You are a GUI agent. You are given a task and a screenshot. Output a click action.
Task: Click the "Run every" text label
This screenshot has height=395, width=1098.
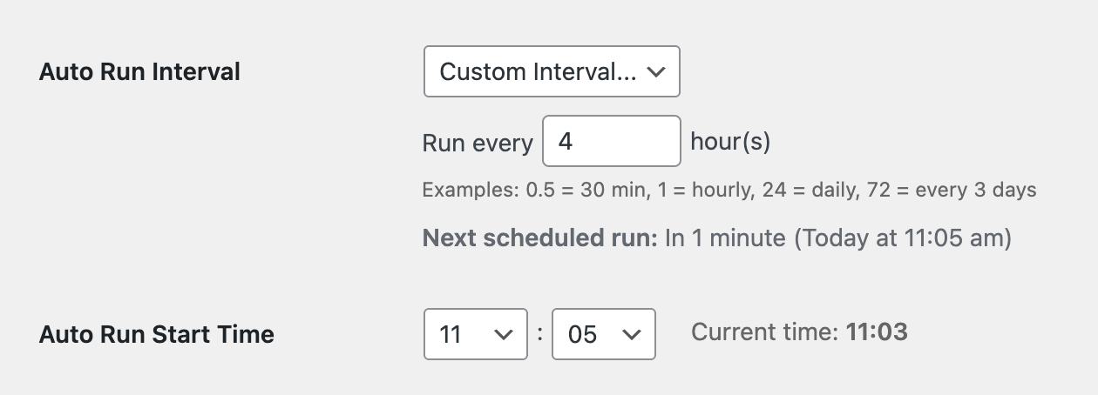pyautogui.click(x=478, y=143)
